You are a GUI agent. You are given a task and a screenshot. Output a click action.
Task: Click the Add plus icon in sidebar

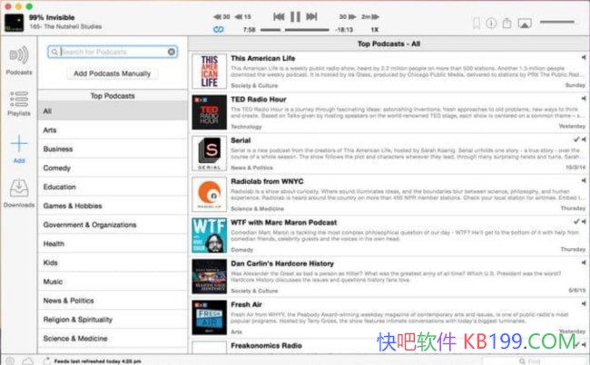point(18,147)
